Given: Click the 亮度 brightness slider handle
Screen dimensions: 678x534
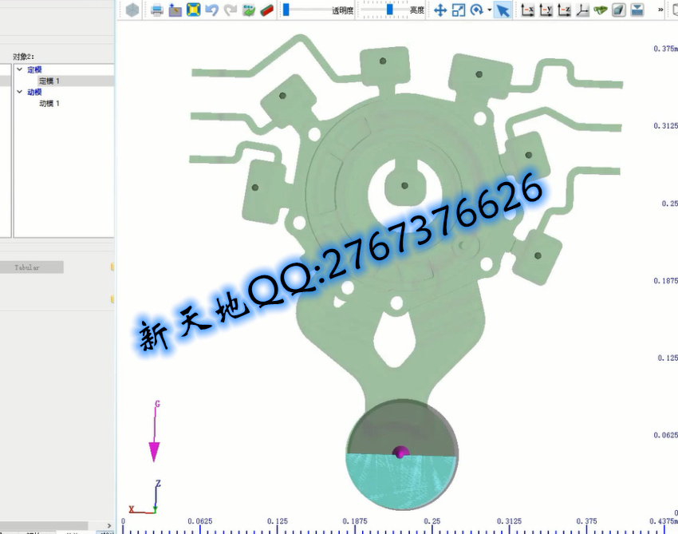Looking at the screenshot, I should (389, 10).
